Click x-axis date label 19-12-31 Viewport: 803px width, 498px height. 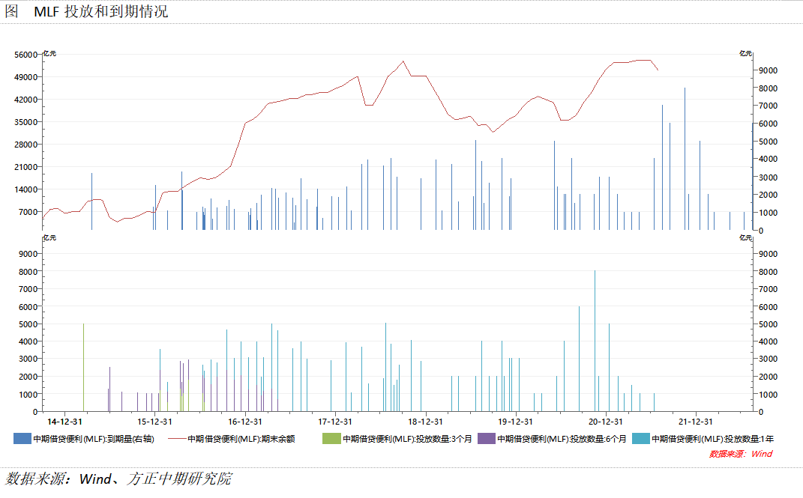pos(515,422)
